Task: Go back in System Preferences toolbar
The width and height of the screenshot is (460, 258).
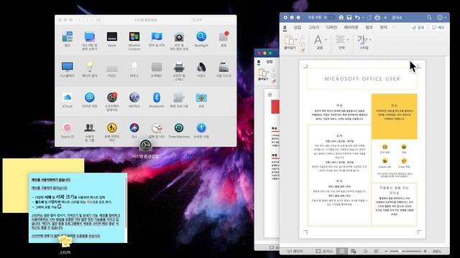Action: tap(80, 20)
